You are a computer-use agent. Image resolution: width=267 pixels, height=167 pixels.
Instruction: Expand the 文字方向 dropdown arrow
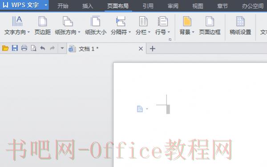click(x=28, y=32)
